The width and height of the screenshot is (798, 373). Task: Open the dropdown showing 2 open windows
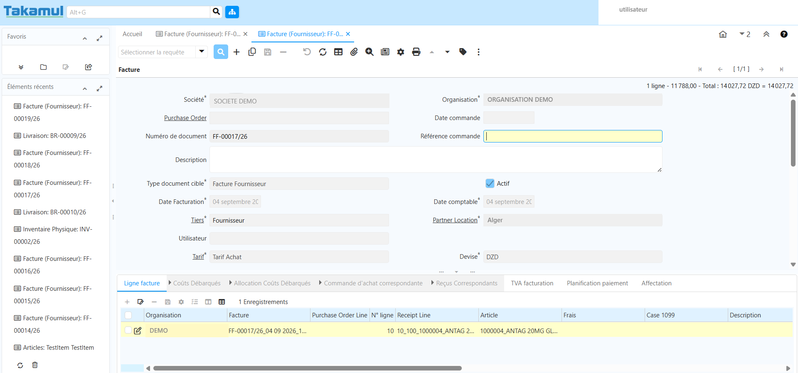744,34
